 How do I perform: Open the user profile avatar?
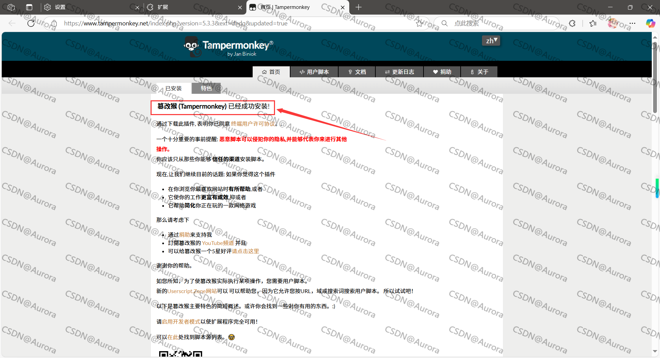(x=613, y=23)
